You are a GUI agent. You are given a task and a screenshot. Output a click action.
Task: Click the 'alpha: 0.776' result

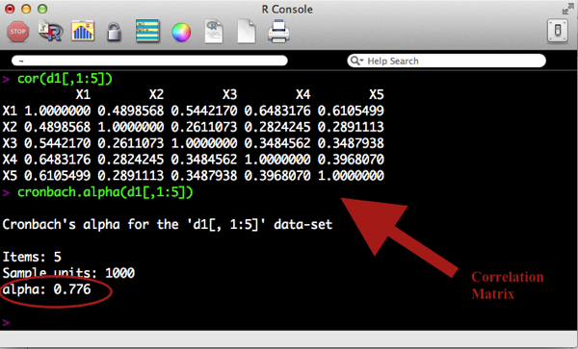click(x=46, y=289)
